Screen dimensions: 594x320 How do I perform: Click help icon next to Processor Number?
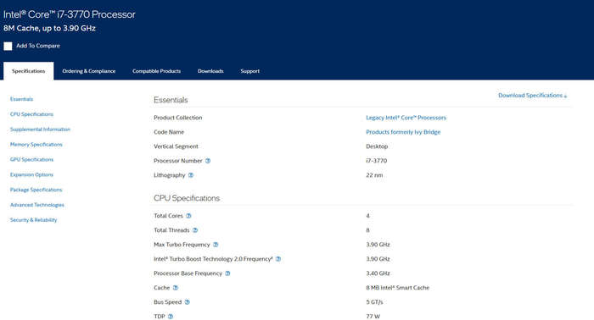(208, 161)
